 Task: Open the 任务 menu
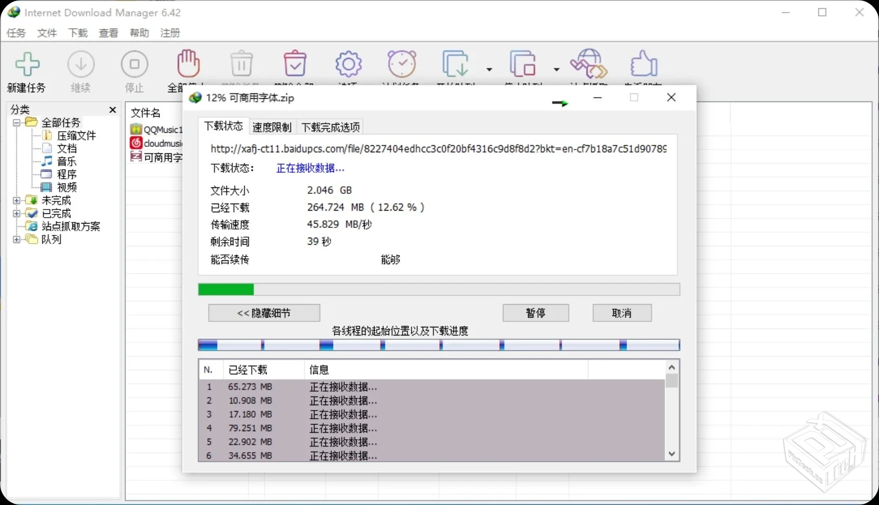(x=16, y=33)
